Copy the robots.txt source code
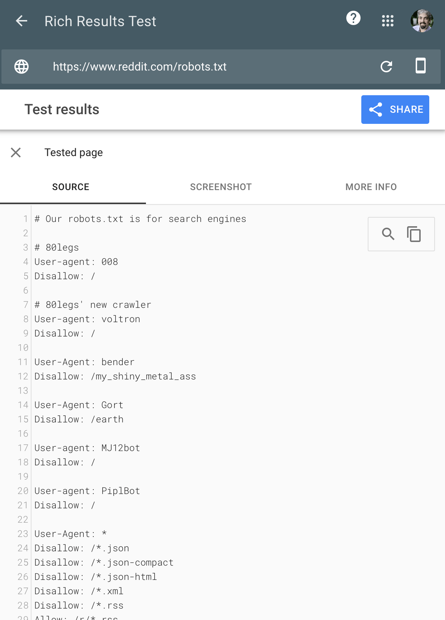Screen dimensions: 445x620 (x=414, y=234)
